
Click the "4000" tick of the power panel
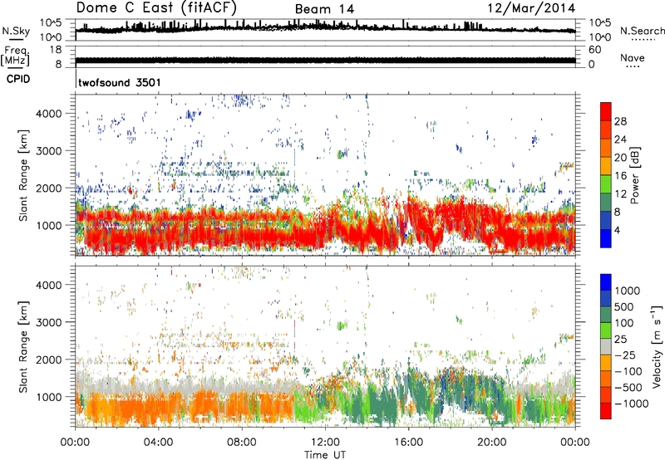(49, 114)
